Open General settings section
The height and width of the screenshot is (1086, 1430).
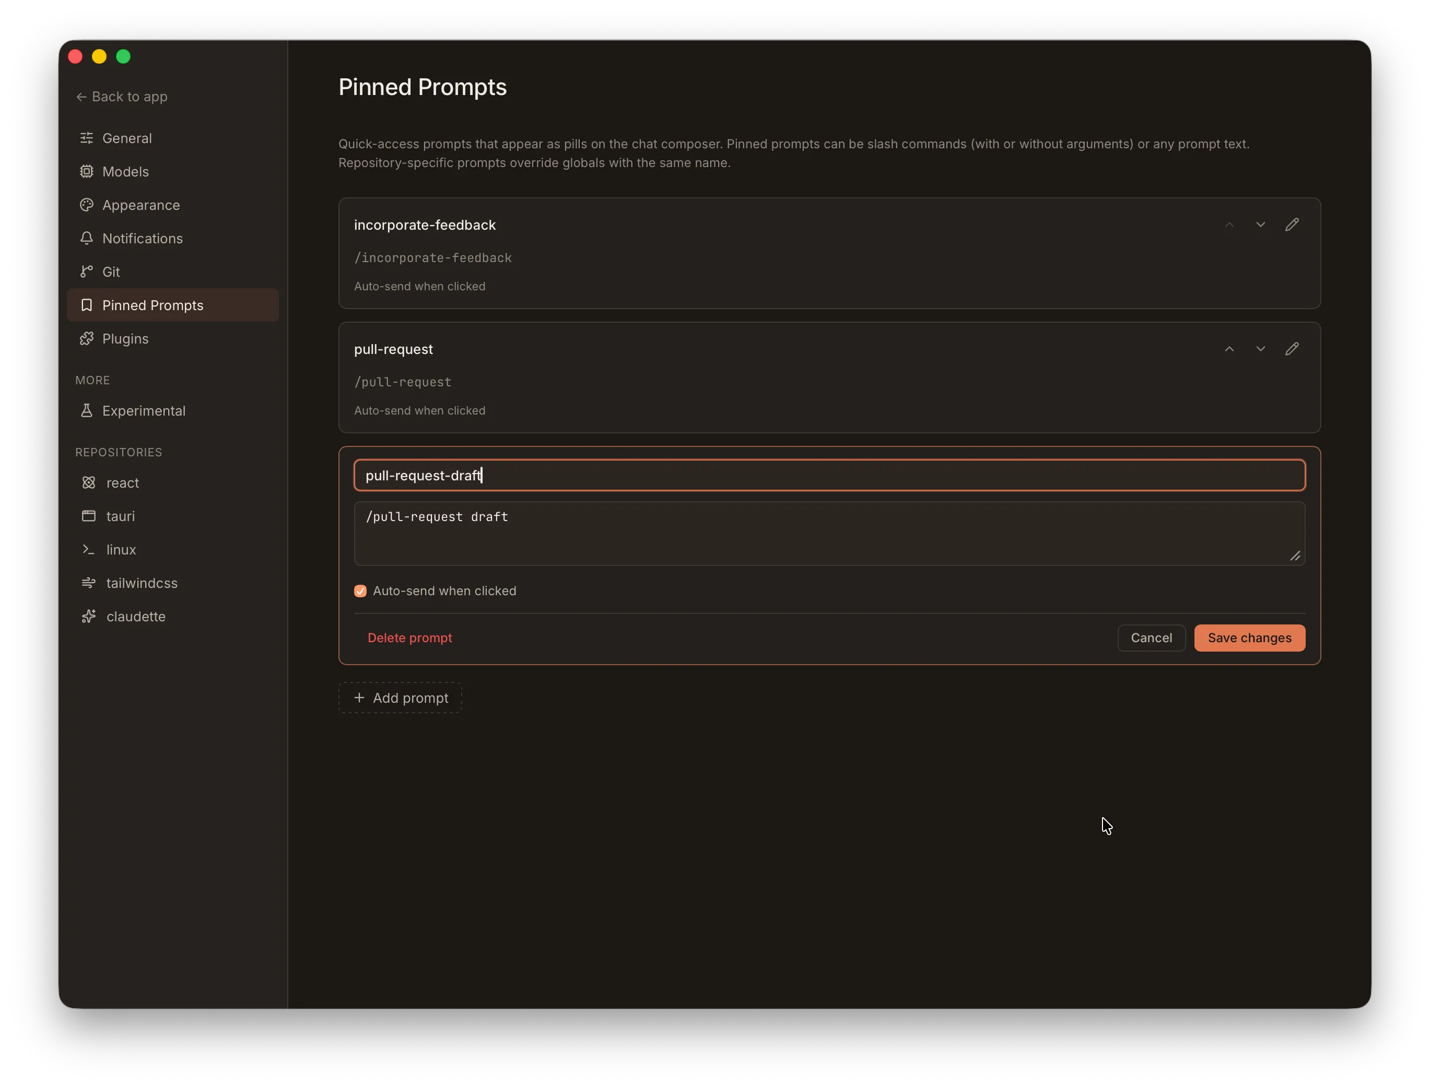pos(172,138)
